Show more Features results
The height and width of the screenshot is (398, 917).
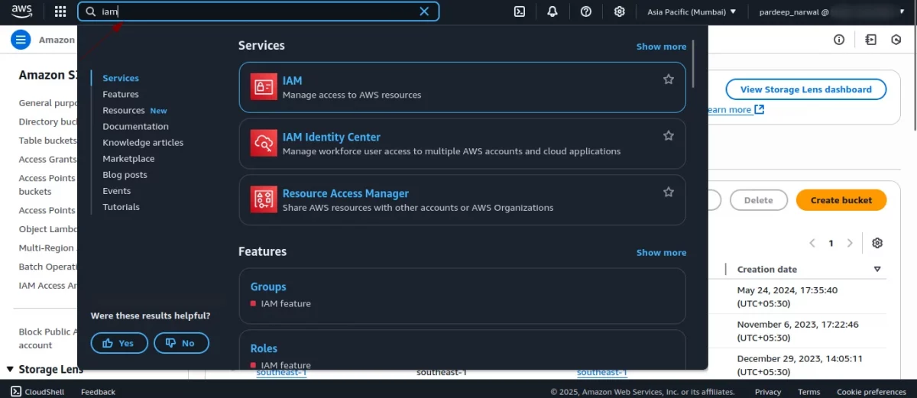(661, 253)
